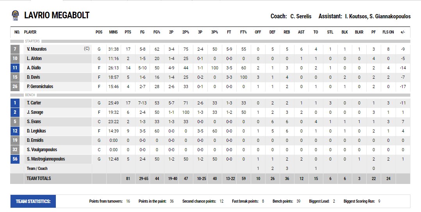421x212 pixels.
Task: Sort by REB column header
Action: (287, 32)
